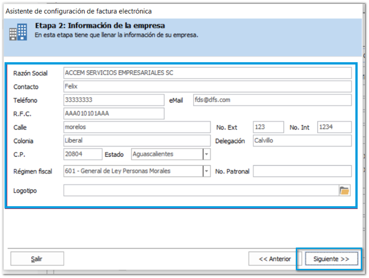
Task: Click the building icon in the header
Action: (19, 32)
